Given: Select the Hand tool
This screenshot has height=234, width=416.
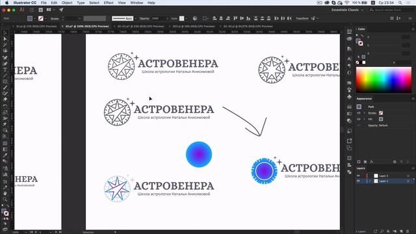Looking at the screenshot, I should pyautogui.click(x=5, y=194).
